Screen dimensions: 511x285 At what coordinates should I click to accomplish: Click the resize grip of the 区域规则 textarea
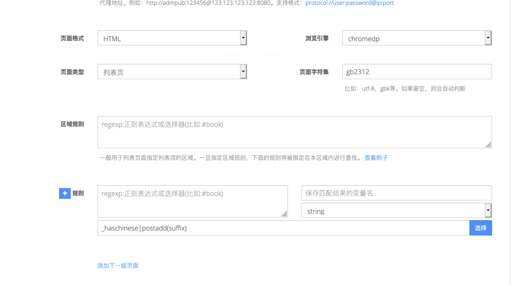point(489,145)
